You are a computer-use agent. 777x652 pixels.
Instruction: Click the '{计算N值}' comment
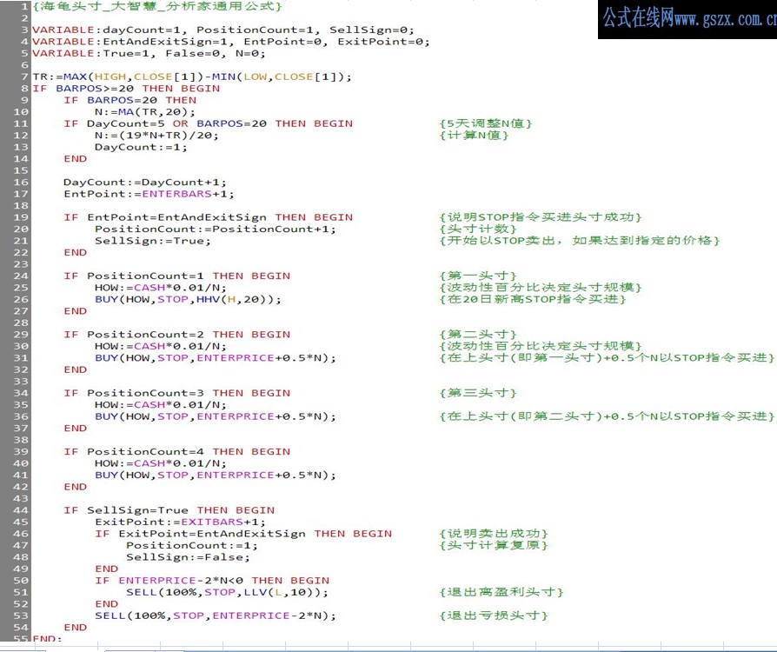point(474,136)
